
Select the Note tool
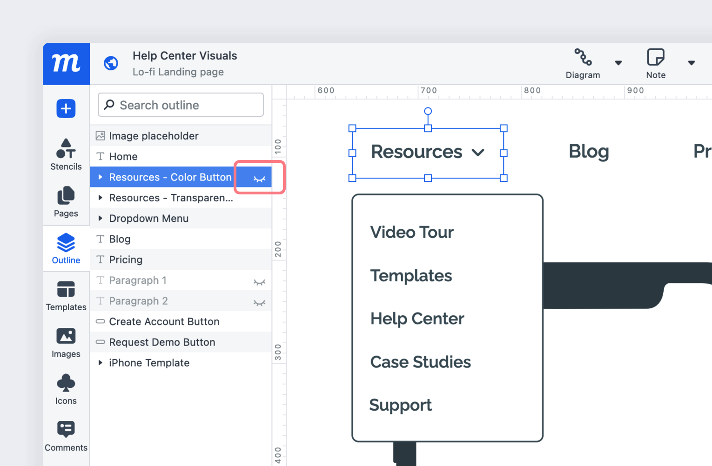tap(656, 64)
